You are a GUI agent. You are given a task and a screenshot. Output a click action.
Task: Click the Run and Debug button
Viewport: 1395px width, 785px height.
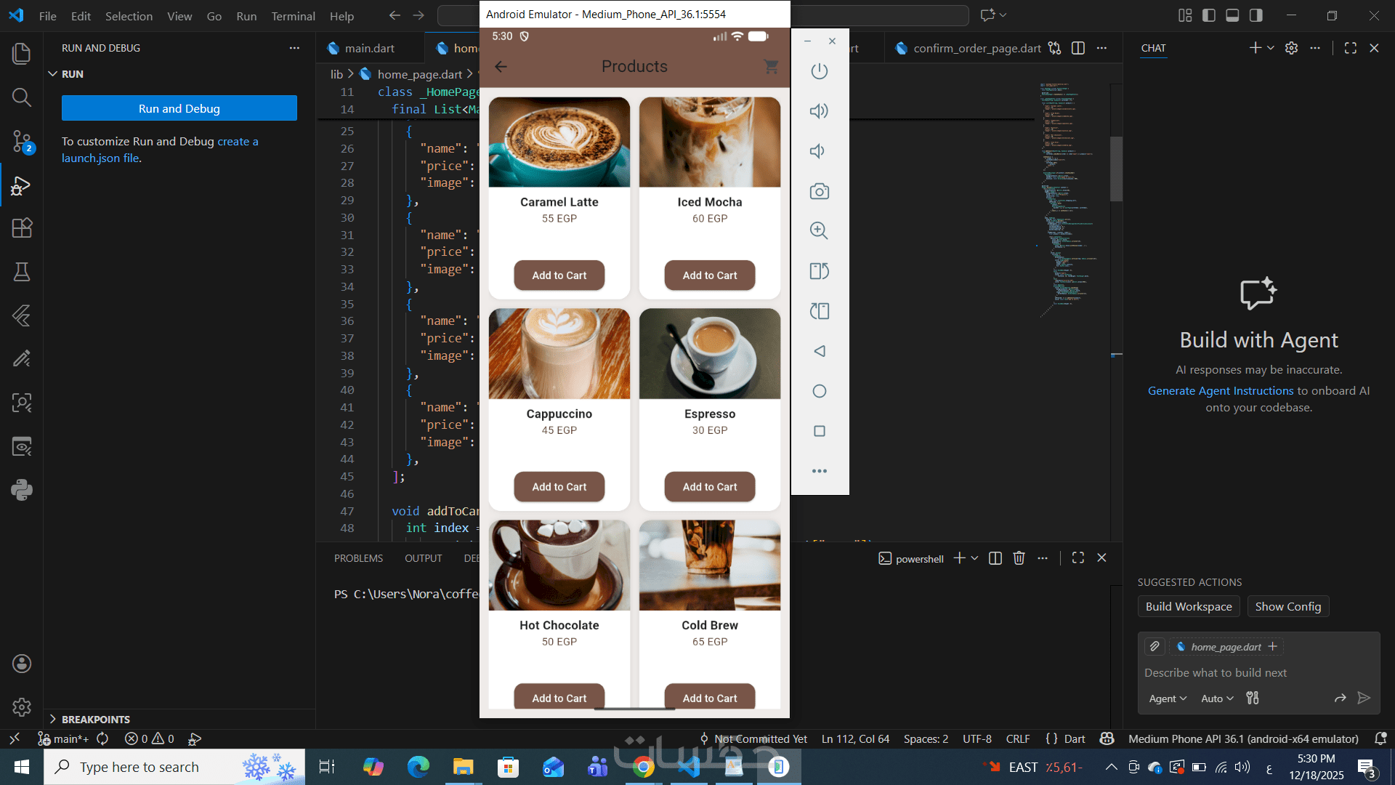point(179,108)
